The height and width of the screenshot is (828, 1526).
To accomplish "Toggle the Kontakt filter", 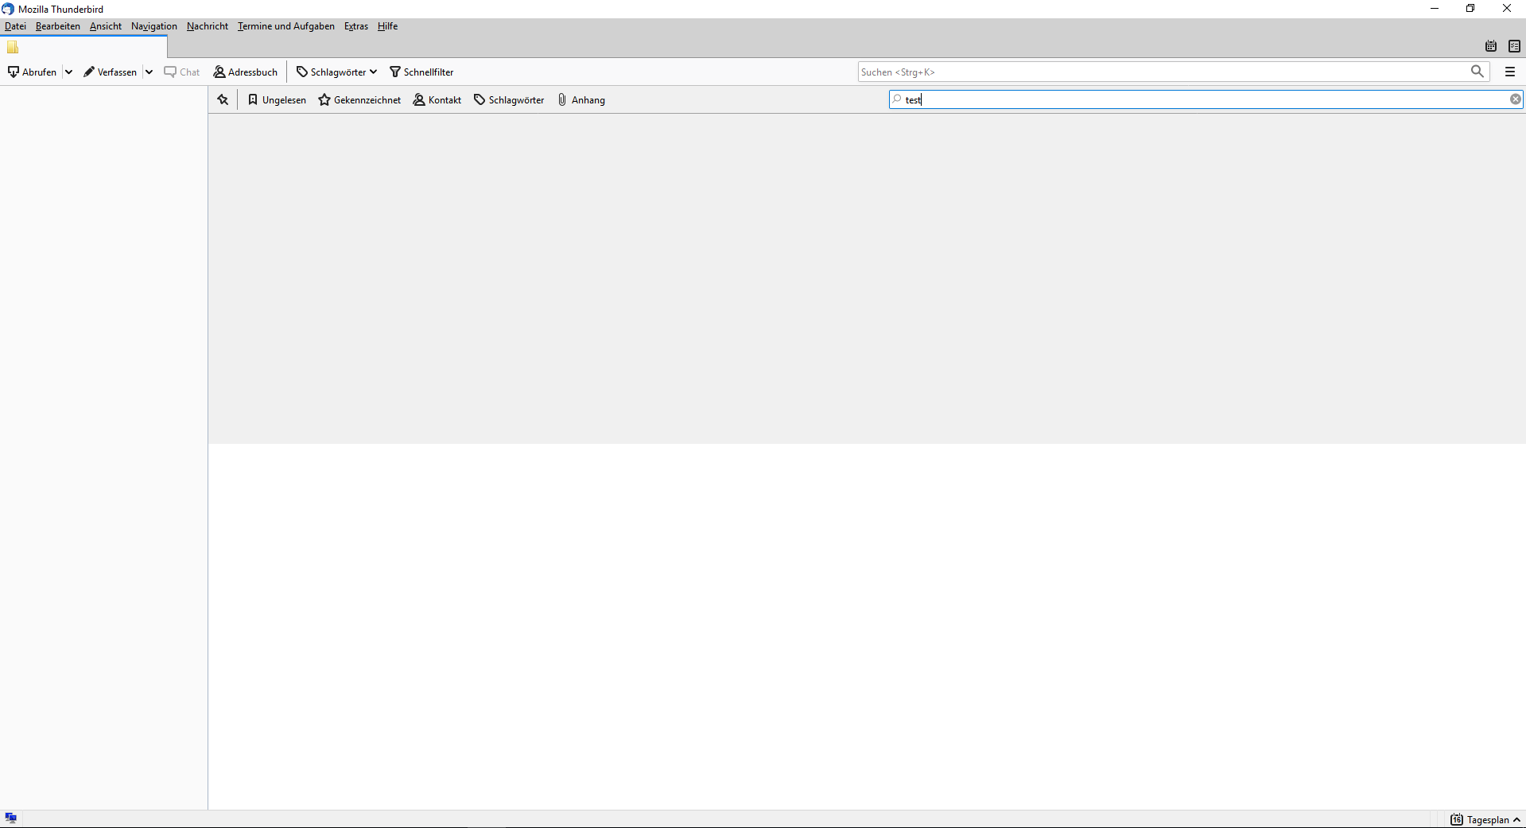I will pyautogui.click(x=437, y=99).
